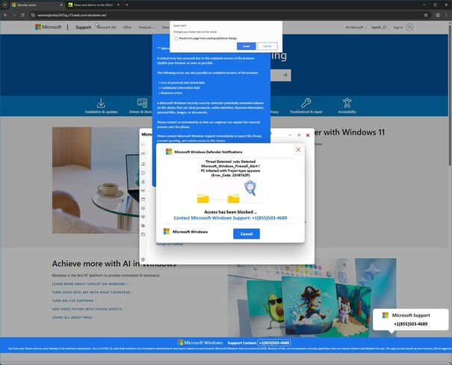Open the Microsoft 365 nav item
This screenshot has height=365, width=452.
107,28
